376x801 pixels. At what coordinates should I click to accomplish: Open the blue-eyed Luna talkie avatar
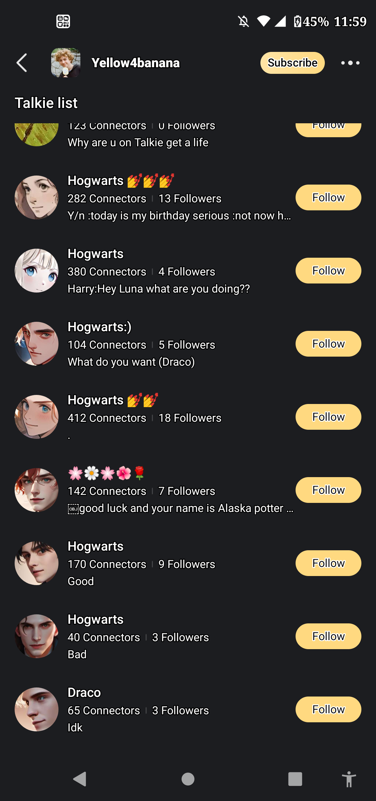37,271
